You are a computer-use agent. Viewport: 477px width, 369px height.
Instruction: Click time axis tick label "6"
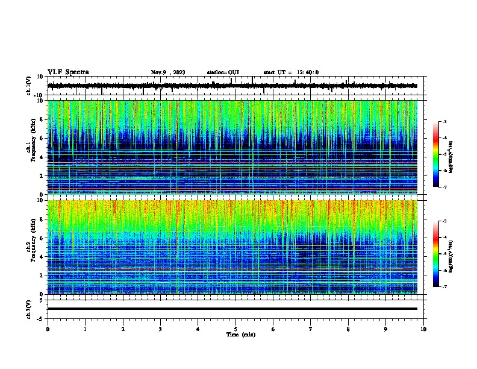click(x=273, y=329)
